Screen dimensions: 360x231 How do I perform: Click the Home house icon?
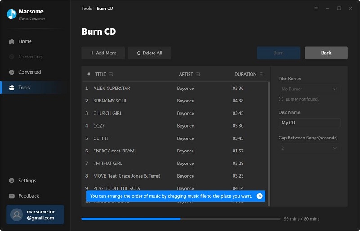(x=12, y=41)
